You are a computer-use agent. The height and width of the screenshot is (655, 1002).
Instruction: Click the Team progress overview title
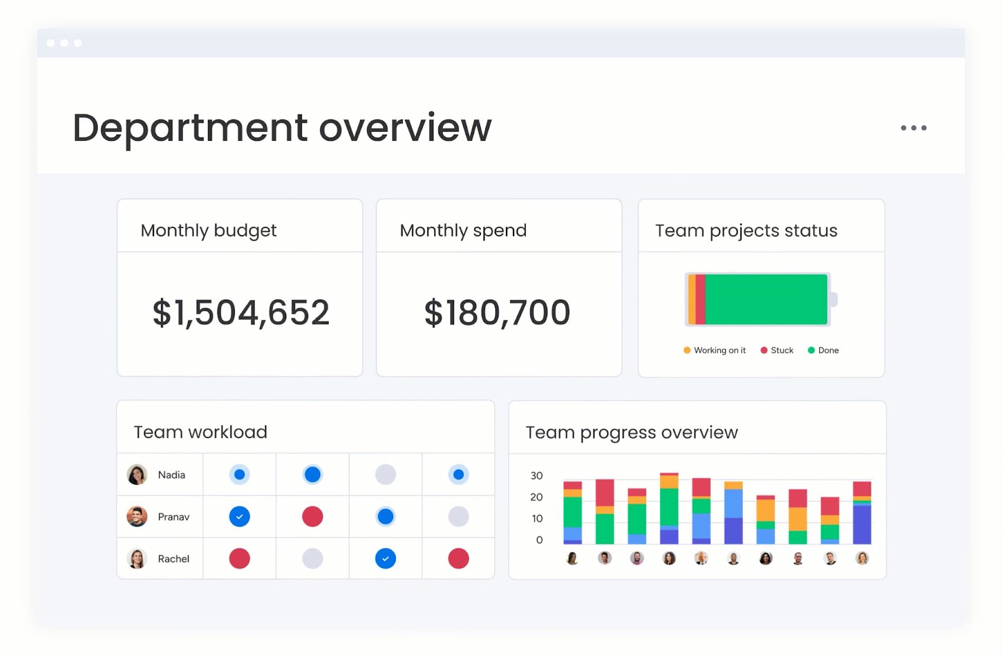[632, 433]
